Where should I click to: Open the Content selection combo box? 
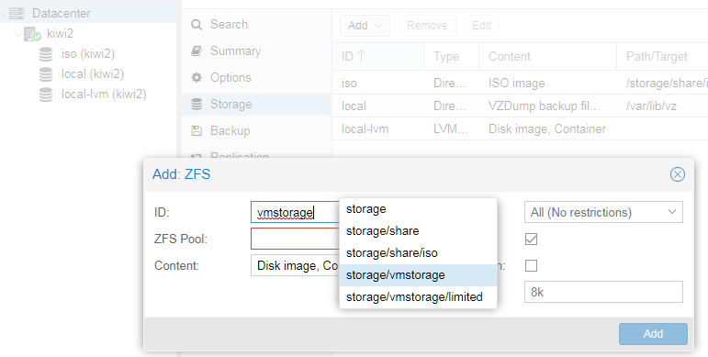coord(295,265)
